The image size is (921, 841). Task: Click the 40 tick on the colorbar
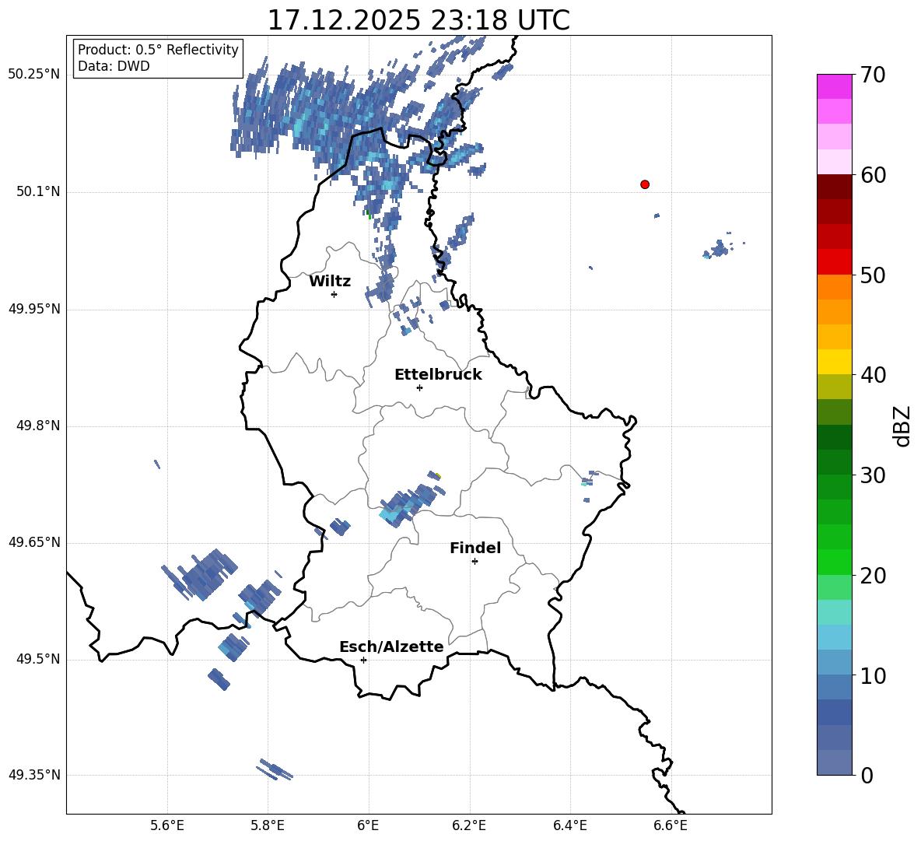point(873,375)
